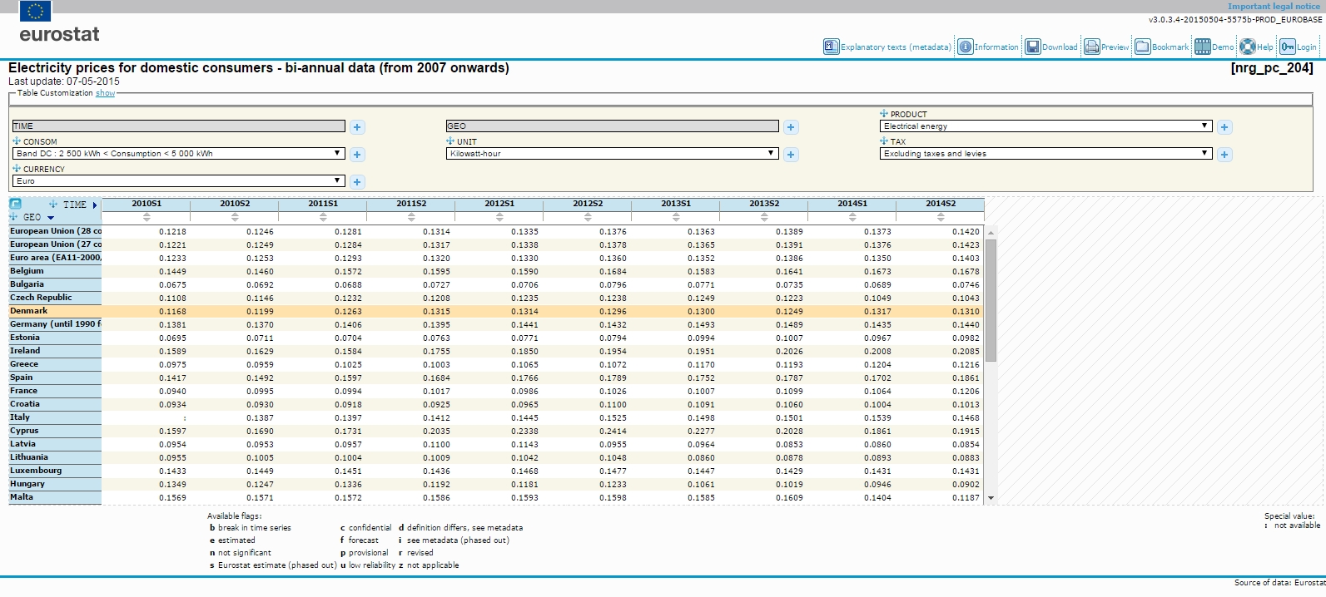The height and width of the screenshot is (597, 1326).
Task: Click the plus button next to TAX dropdown
Action: [x=1224, y=155]
